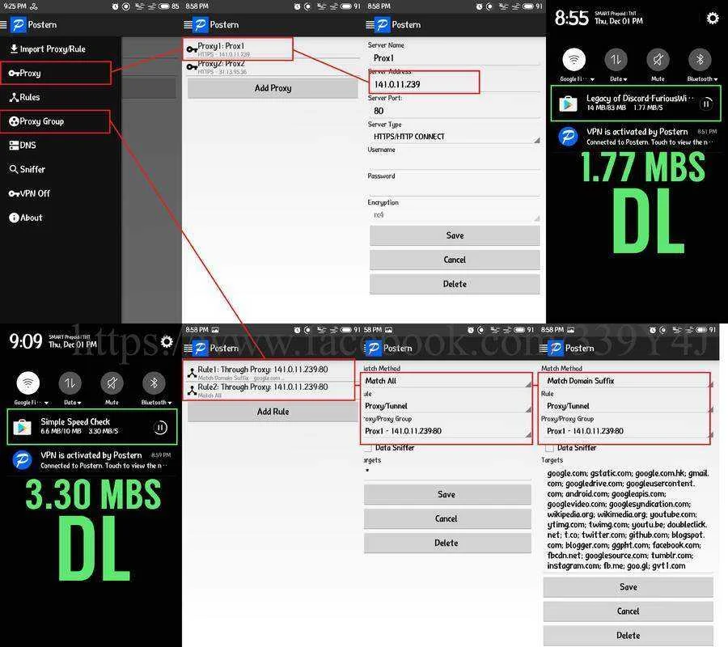
Task: Open the Match All method dropdown
Action: coord(447,381)
